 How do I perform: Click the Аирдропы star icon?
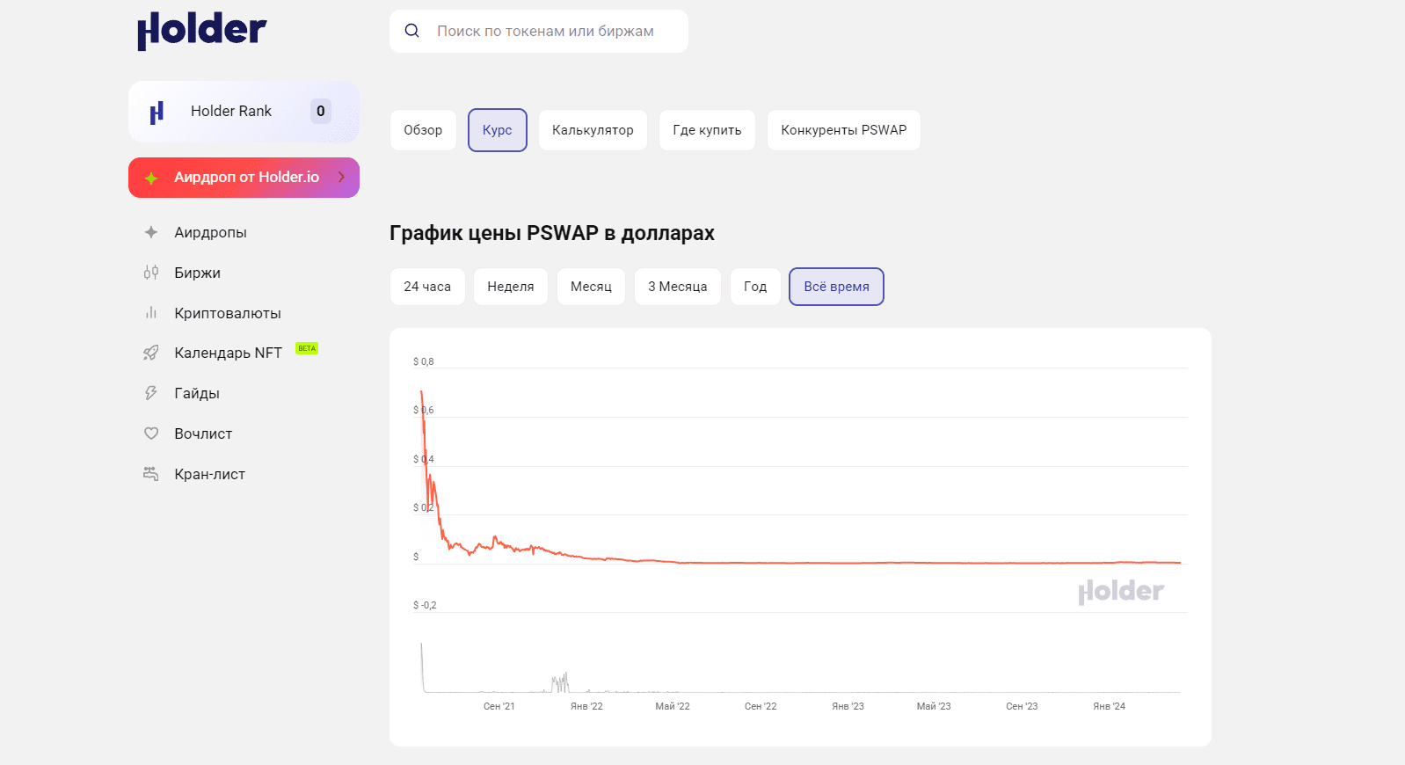coord(151,232)
